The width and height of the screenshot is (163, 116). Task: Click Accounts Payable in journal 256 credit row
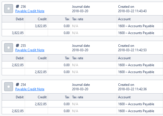coord(136,26)
